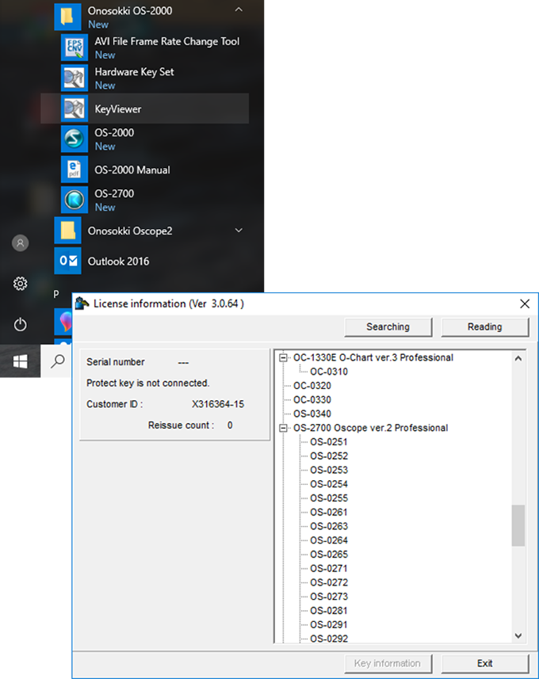Collapse the OS-2700 Oscope ver.2 tree node

click(x=283, y=428)
